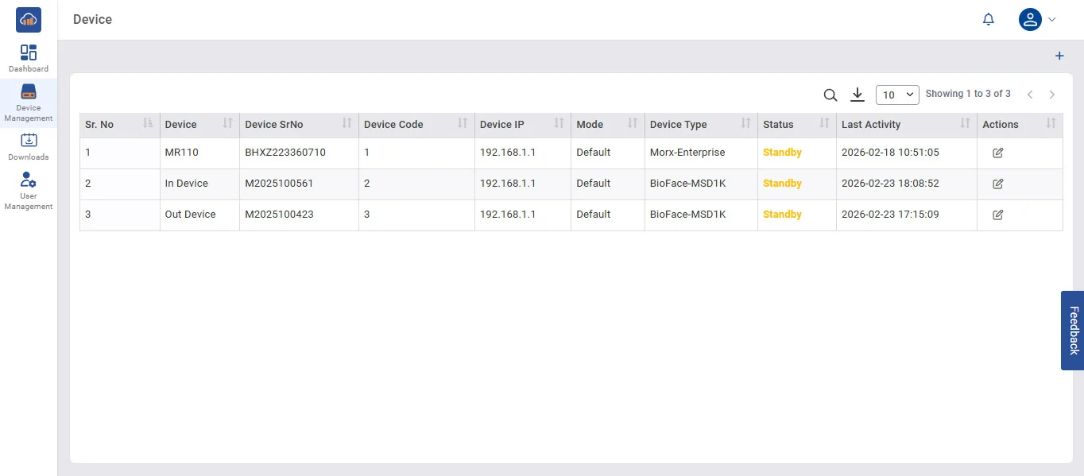Go to next page arrow
Viewport: 1084px width, 476px height.
point(1051,95)
